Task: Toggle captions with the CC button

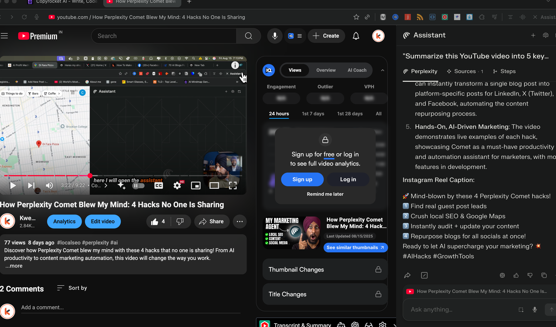Action: coord(158,186)
